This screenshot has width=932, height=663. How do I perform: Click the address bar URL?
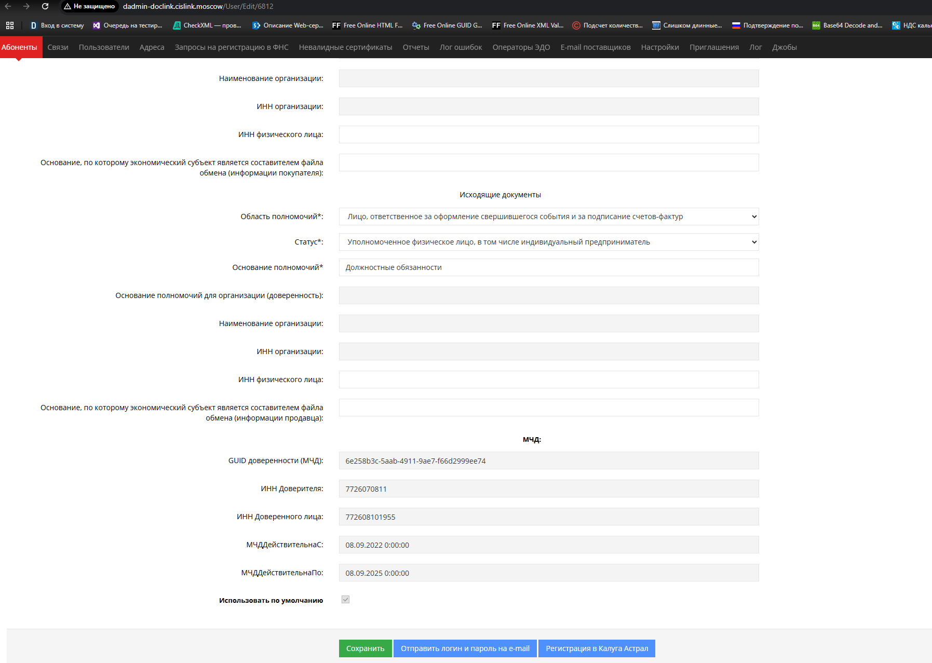pos(198,6)
